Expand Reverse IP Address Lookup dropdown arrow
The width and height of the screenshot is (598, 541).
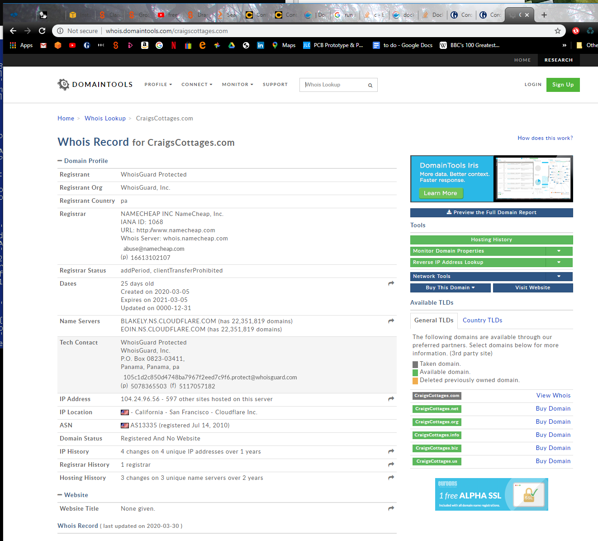(559, 262)
